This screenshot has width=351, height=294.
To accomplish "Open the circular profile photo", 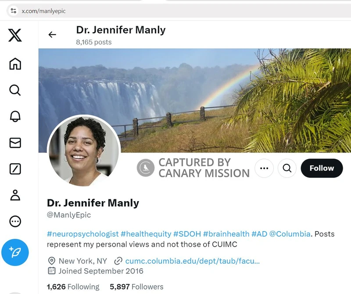I will click(83, 151).
